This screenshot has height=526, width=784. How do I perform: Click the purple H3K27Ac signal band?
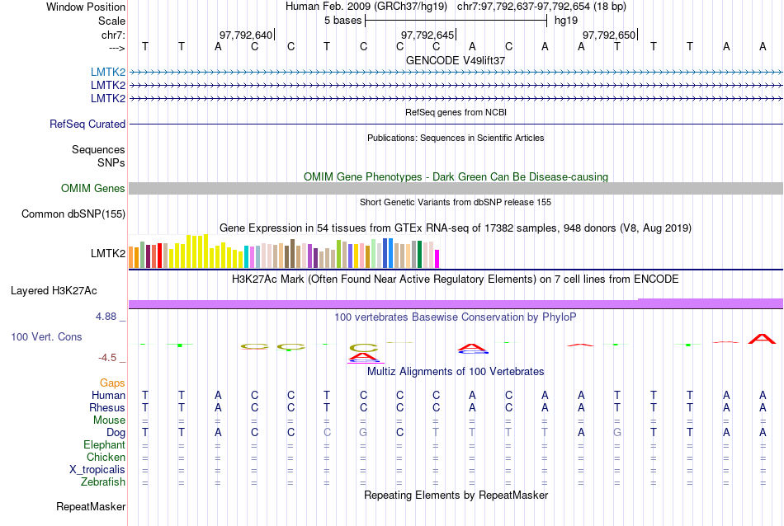[456, 303]
